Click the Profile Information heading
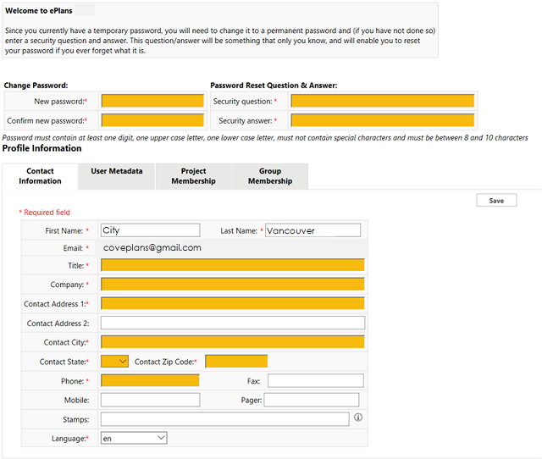This screenshot has height=459, width=542. (41, 148)
